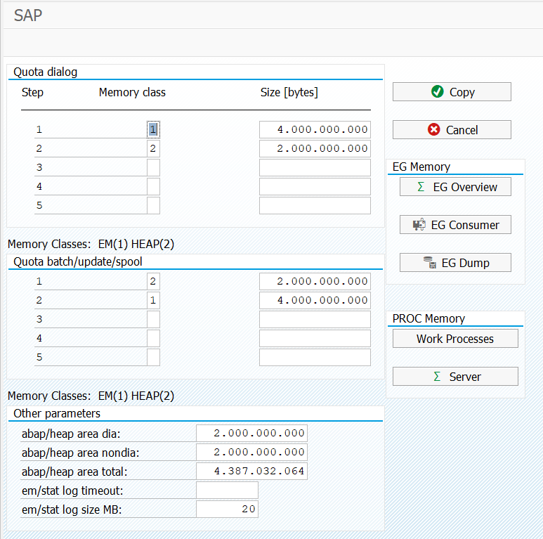
Task: Click the SAP title text
Action: click(28, 15)
